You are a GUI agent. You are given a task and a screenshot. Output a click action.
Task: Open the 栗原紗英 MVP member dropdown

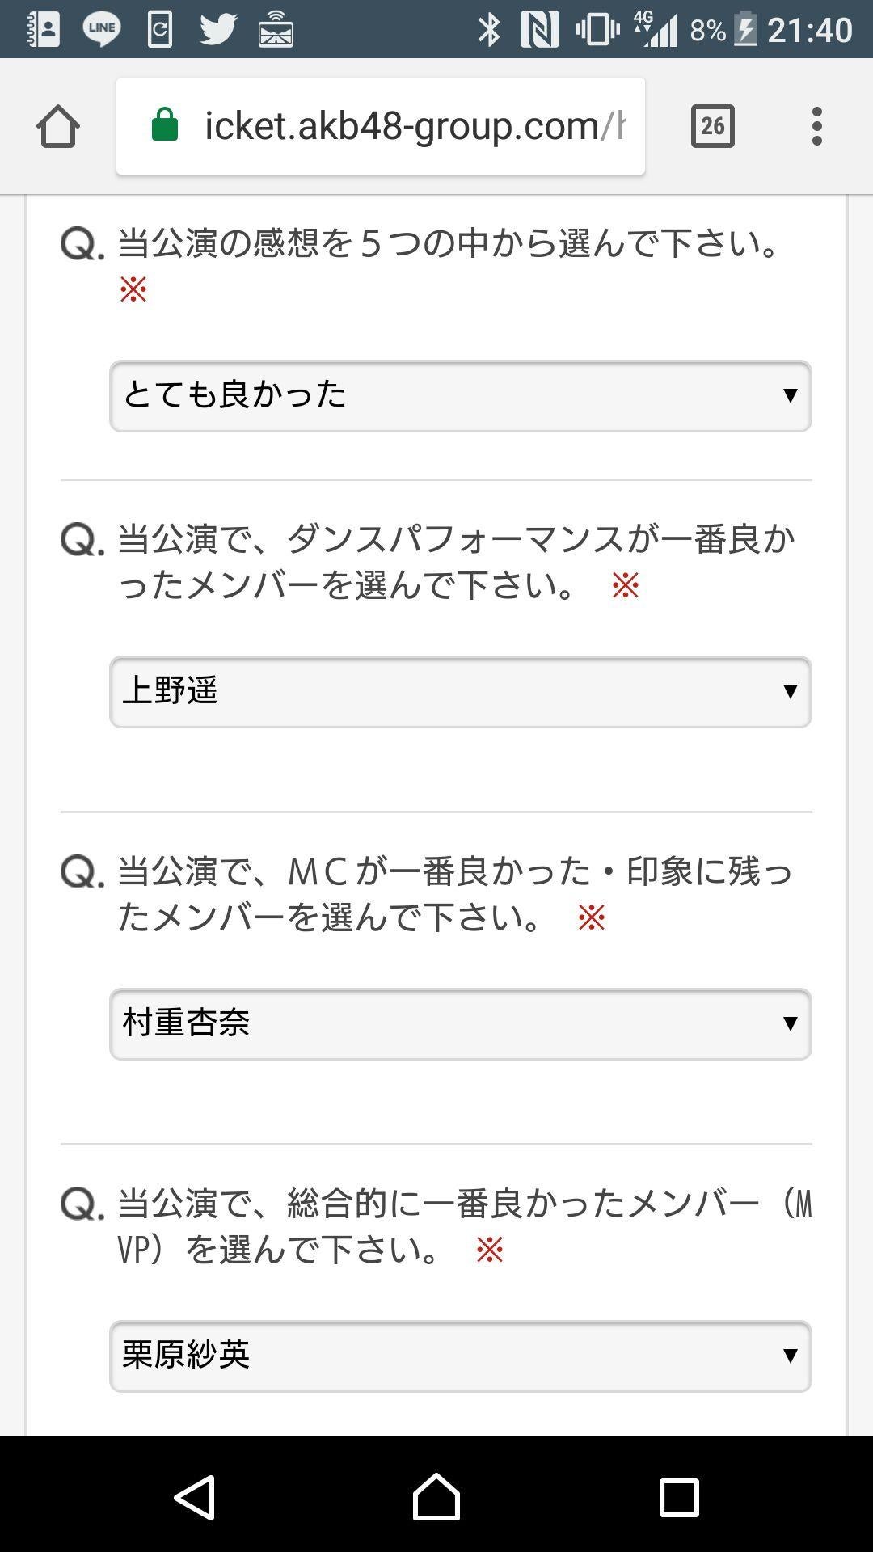point(460,1356)
